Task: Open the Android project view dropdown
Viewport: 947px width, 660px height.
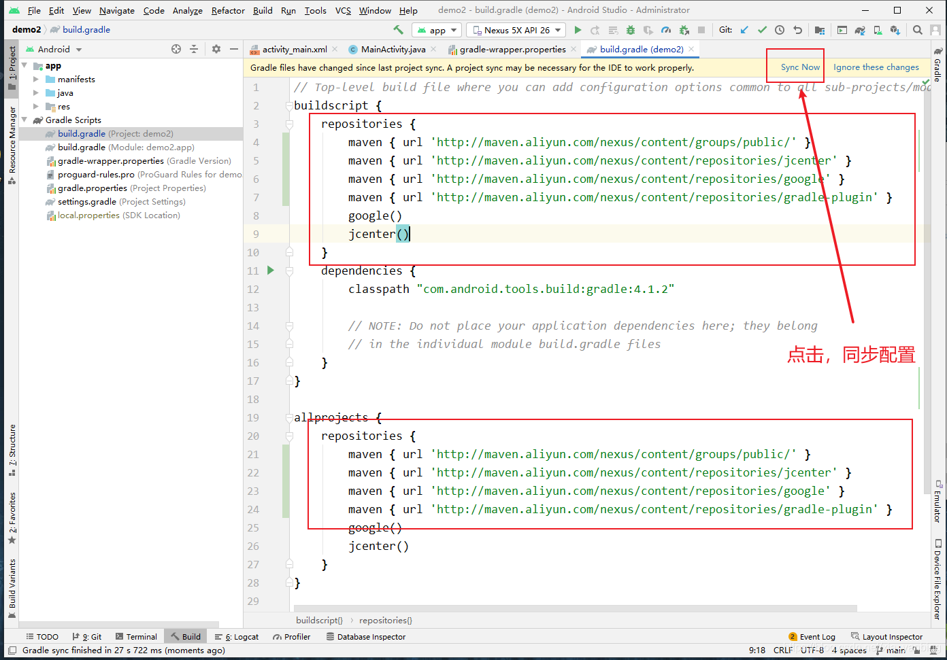Action: coord(54,49)
